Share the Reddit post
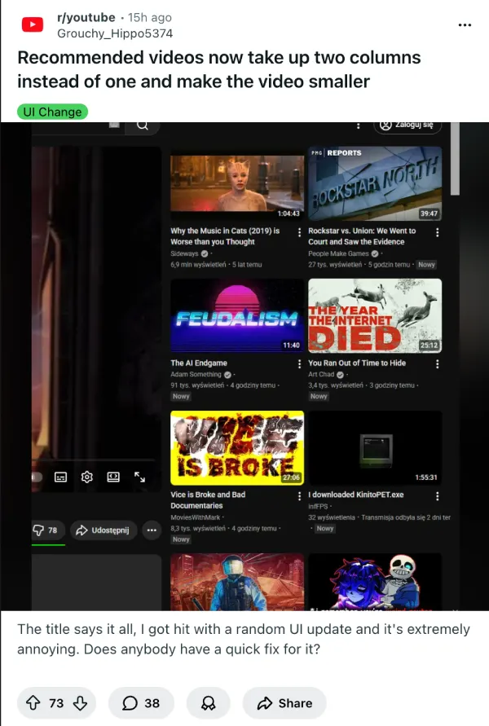489x726 pixels. (284, 703)
